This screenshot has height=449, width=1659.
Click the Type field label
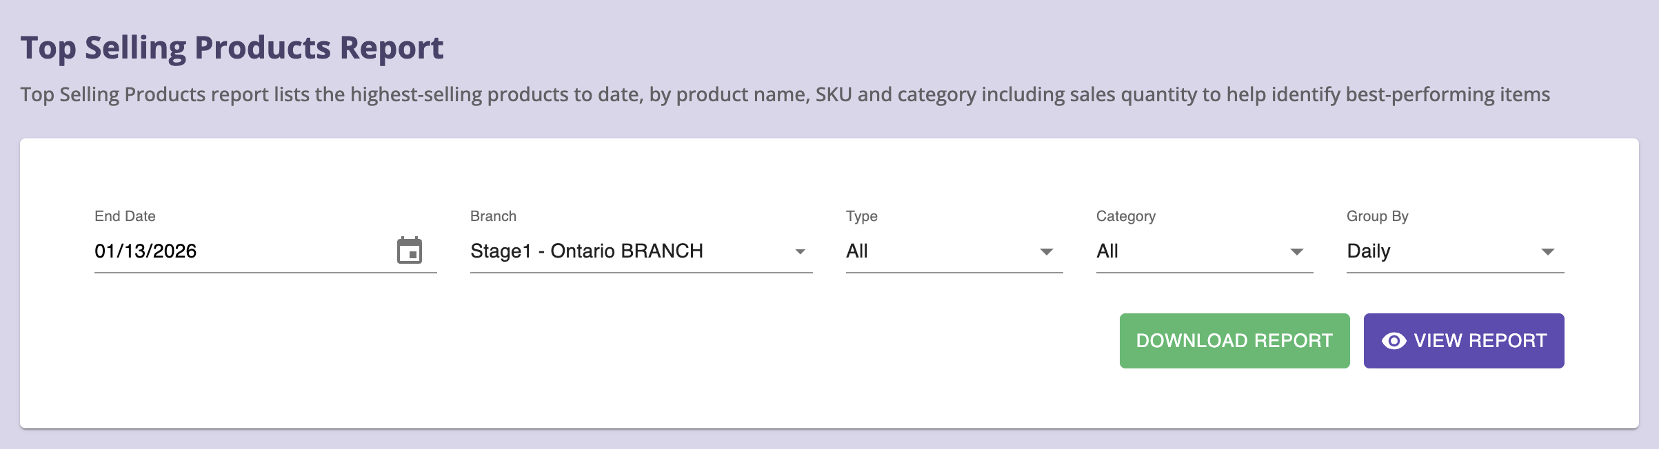pos(861,216)
